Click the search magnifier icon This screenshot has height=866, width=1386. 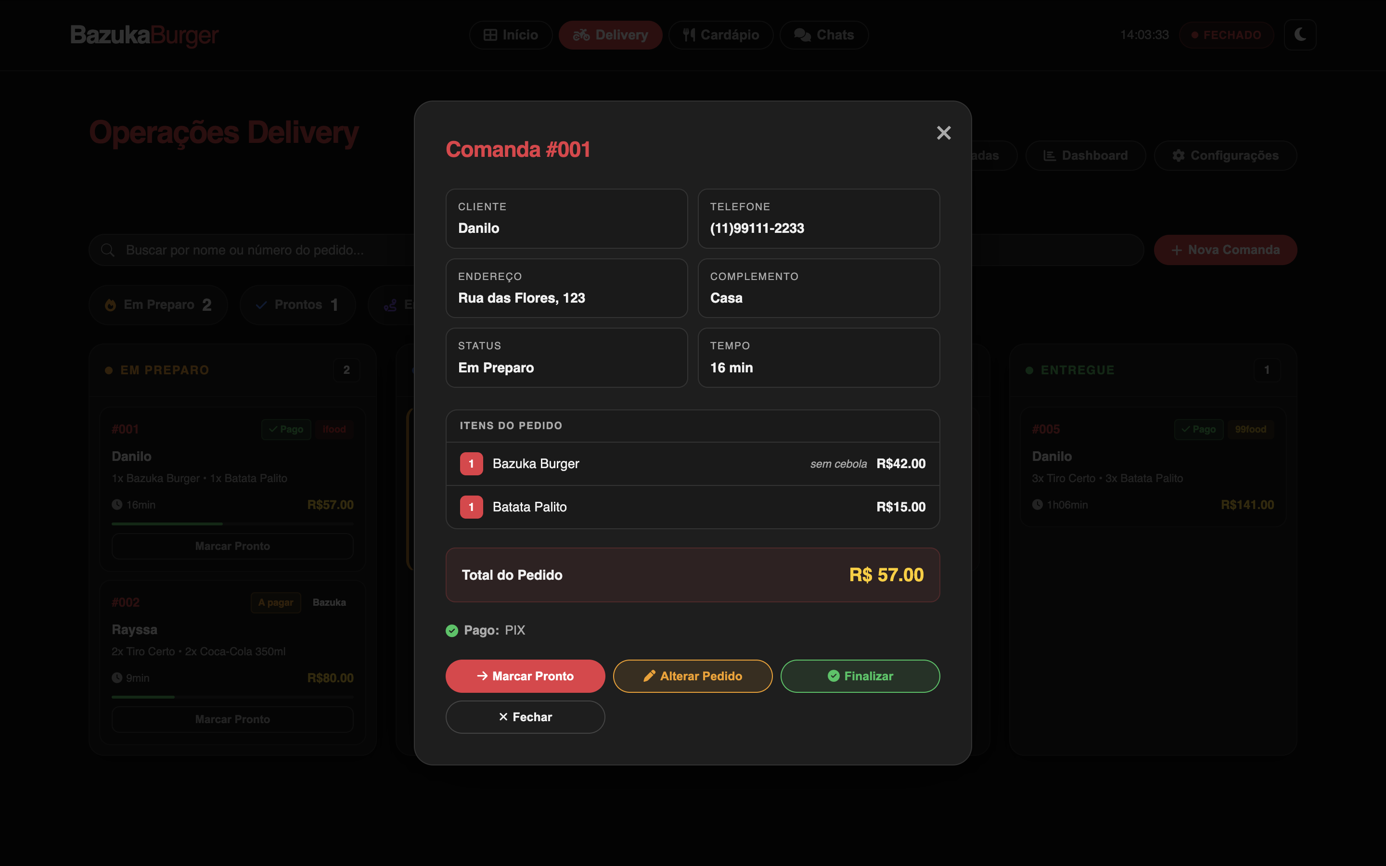[x=107, y=250]
